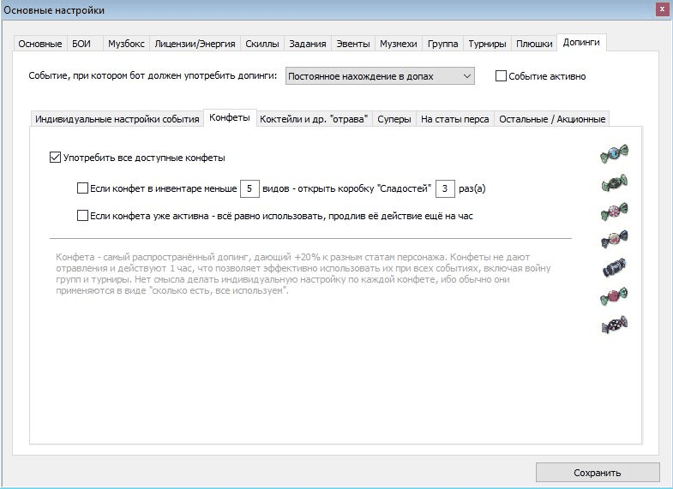Open 'Индивидуальные настройки события' sub-tab
The width and height of the screenshot is (673, 489).
117,119
